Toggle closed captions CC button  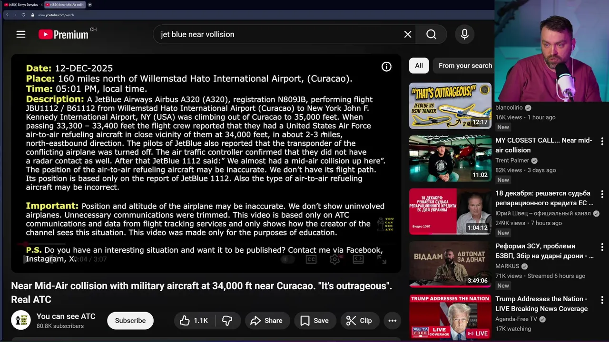coord(311,259)
